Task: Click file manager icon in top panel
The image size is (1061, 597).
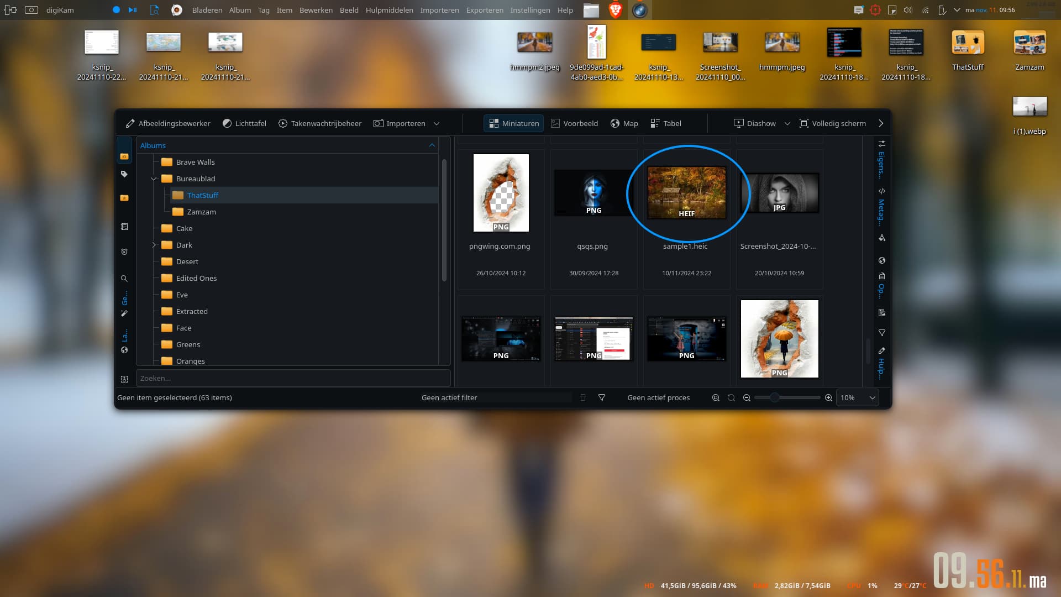Action: click(591, 10)
